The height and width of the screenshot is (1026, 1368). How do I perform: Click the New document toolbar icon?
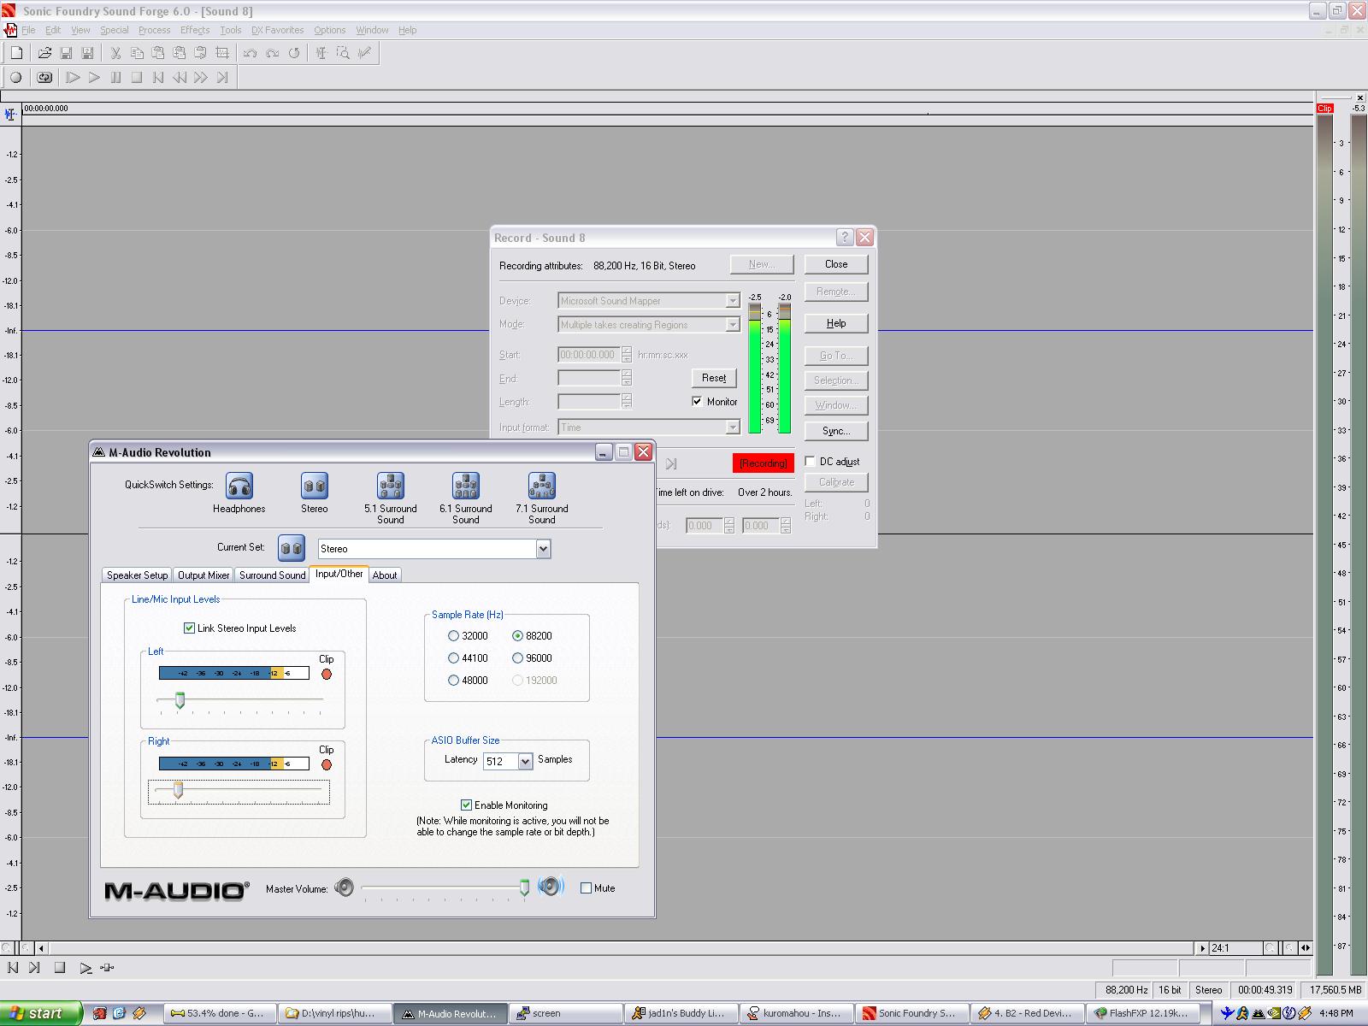point(16,53)
